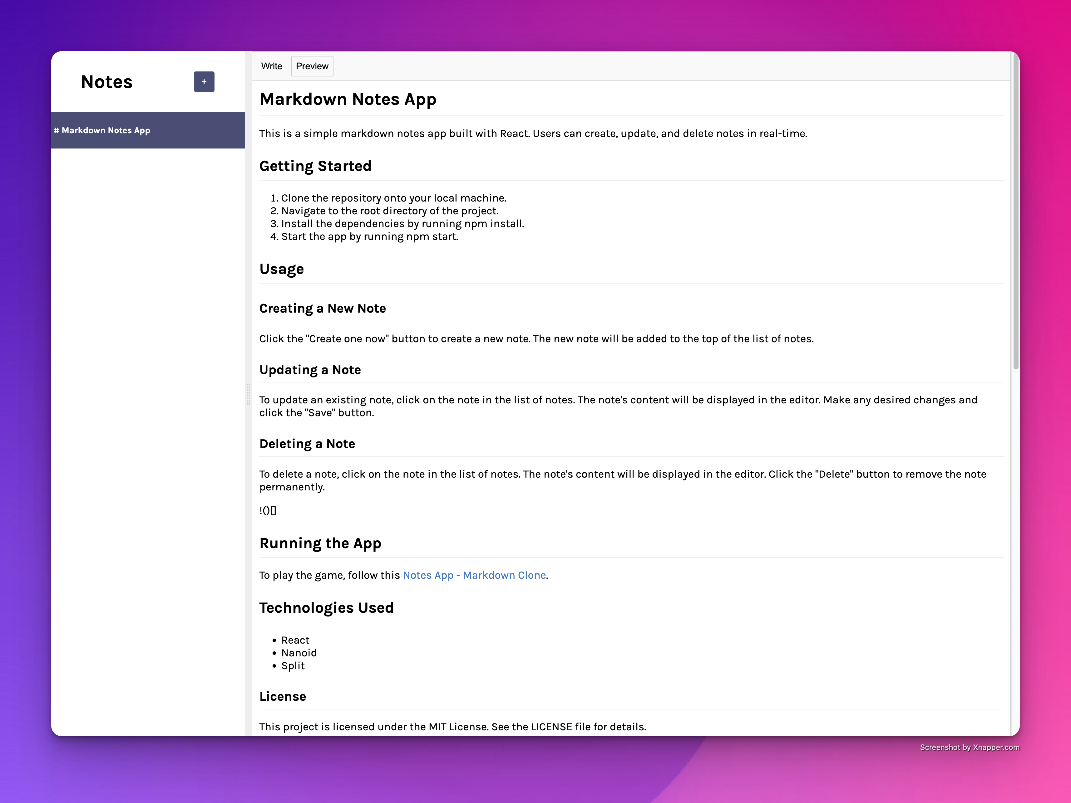1071x803 pixels.
Task: Click the Getting Started heading
Action: 315,166
